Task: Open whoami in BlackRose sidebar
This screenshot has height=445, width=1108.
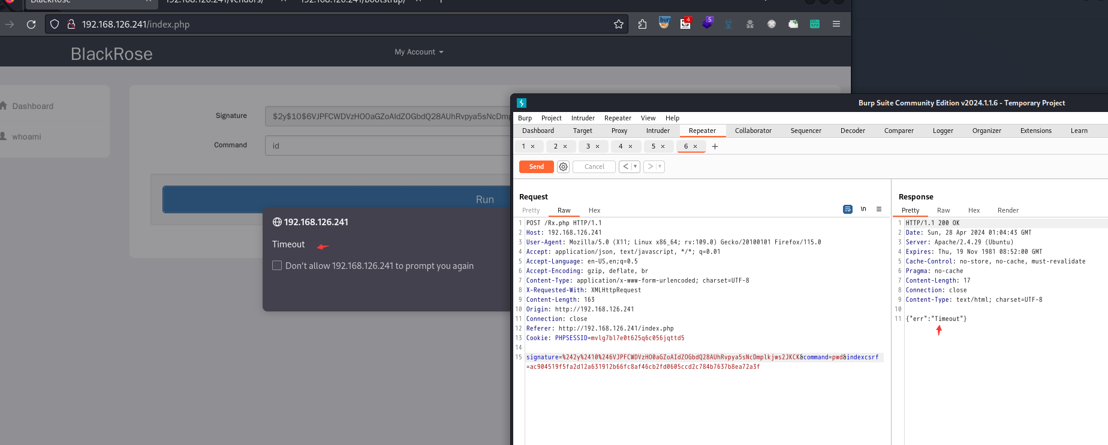Action: click(x=26, y=137)
